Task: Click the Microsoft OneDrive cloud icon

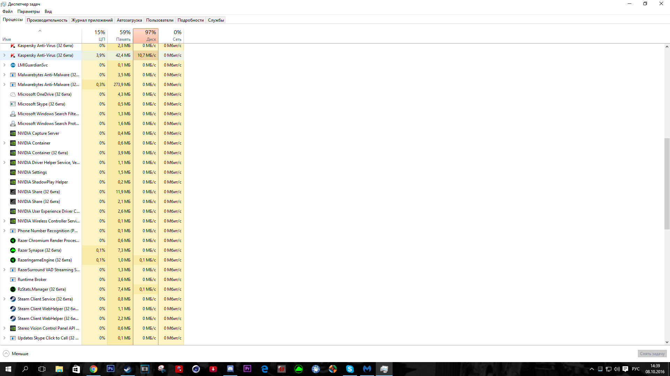Action: [13, 94]
